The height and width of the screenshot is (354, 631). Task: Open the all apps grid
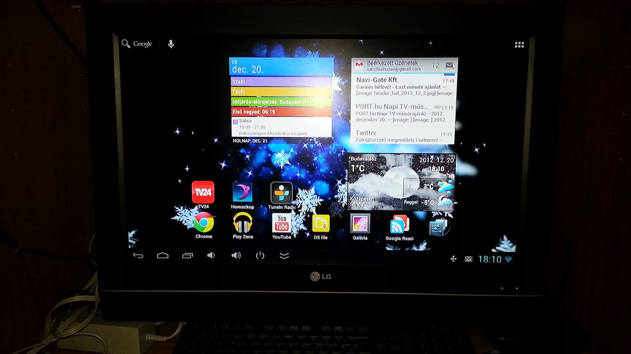pos(519,45)
